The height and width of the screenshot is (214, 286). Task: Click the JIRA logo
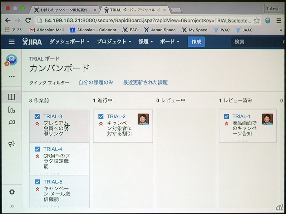[32, 42]
